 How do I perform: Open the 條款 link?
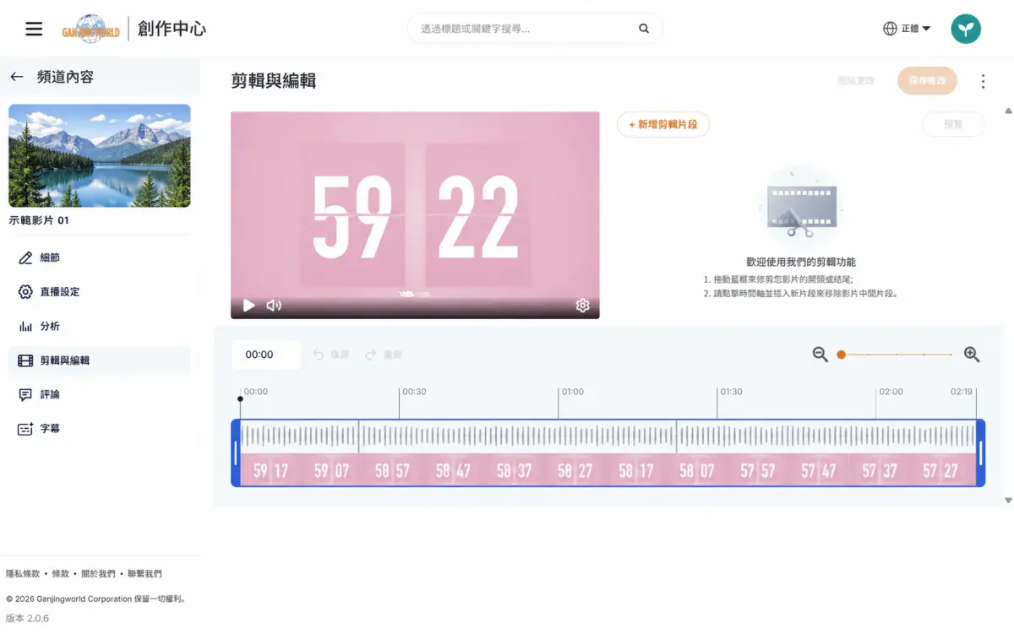(61, 574)
